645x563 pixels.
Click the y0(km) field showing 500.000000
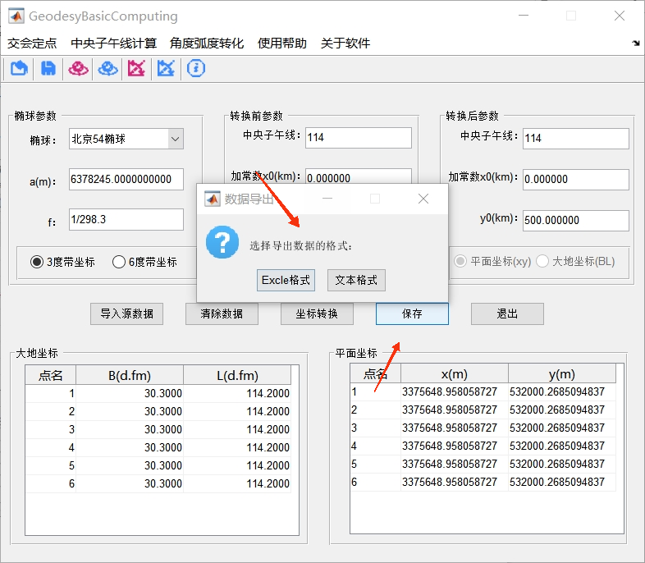pos(576,221)
